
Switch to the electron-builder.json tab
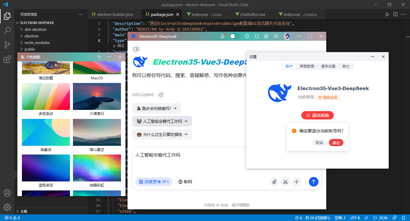coord(115,14)
